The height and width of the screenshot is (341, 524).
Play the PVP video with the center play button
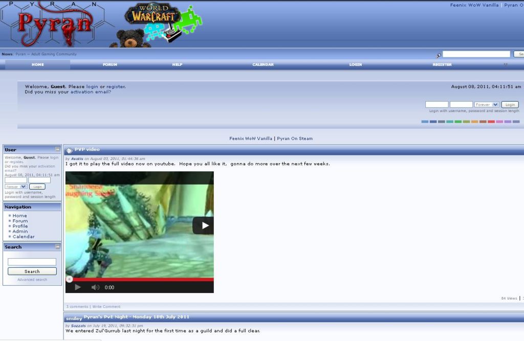pyautogui.click(x=203, y=225)
